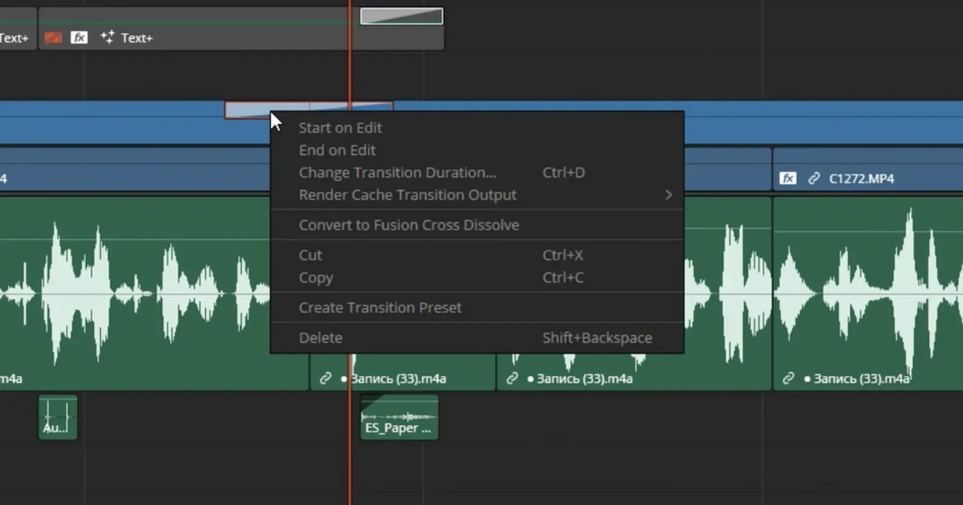The height and width of the screenshot is (505, 963).
Task: Expand Render Cache Transition Output submenu
Action: point(477,195)
